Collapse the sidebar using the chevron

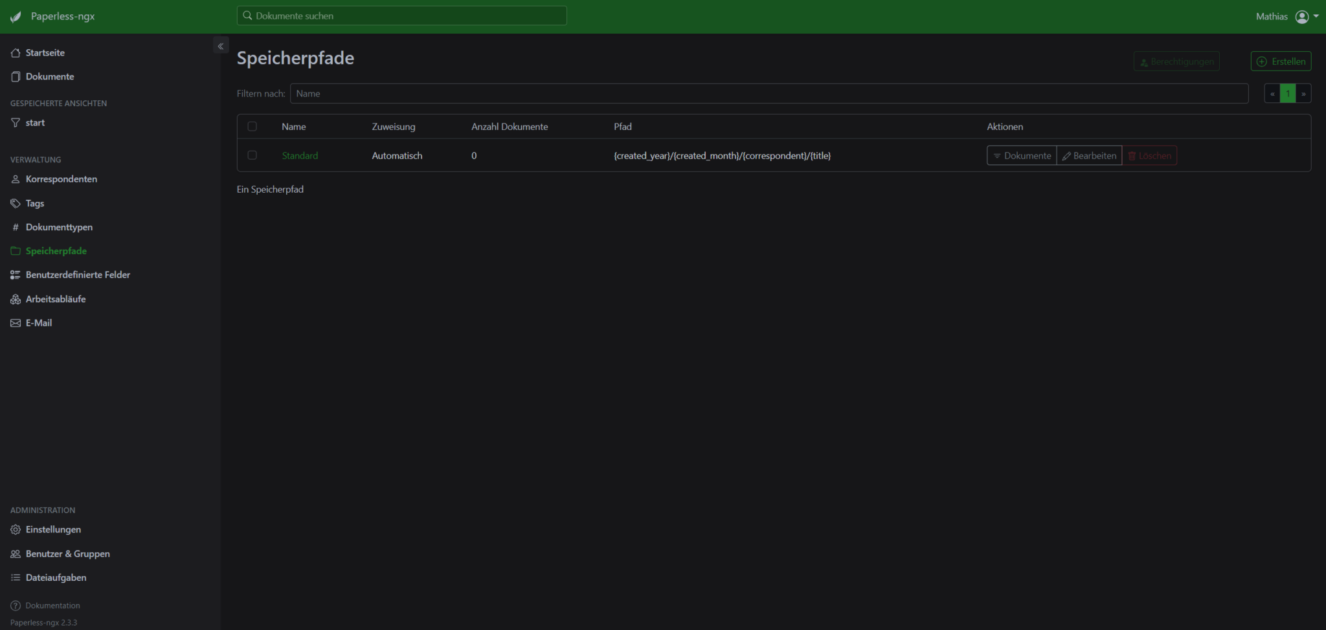(x=221, y=45)
